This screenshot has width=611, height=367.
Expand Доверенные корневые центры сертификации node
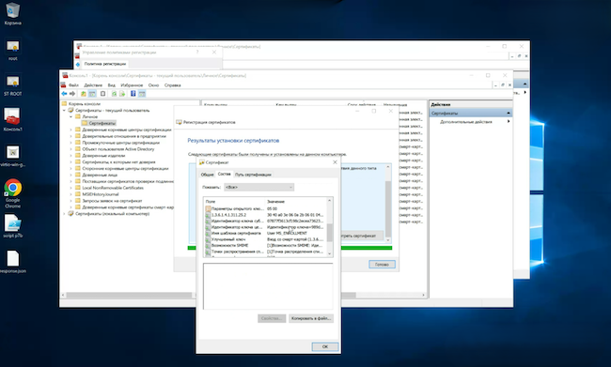click(70, 130)
